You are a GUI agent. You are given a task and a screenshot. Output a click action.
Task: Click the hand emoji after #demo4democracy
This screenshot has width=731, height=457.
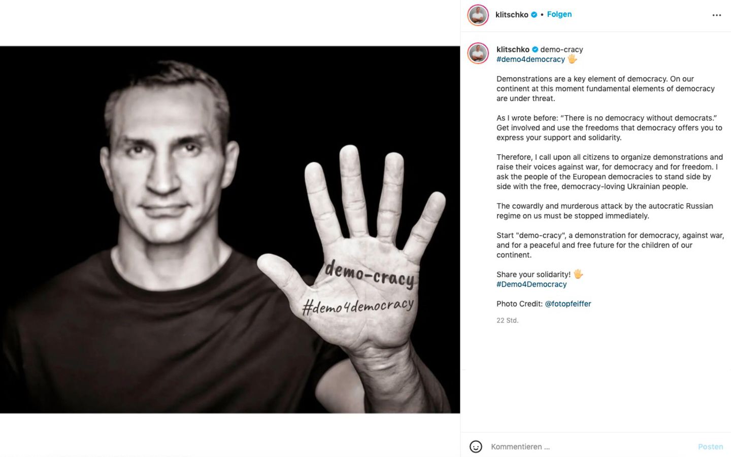click(x=572, y=59)
